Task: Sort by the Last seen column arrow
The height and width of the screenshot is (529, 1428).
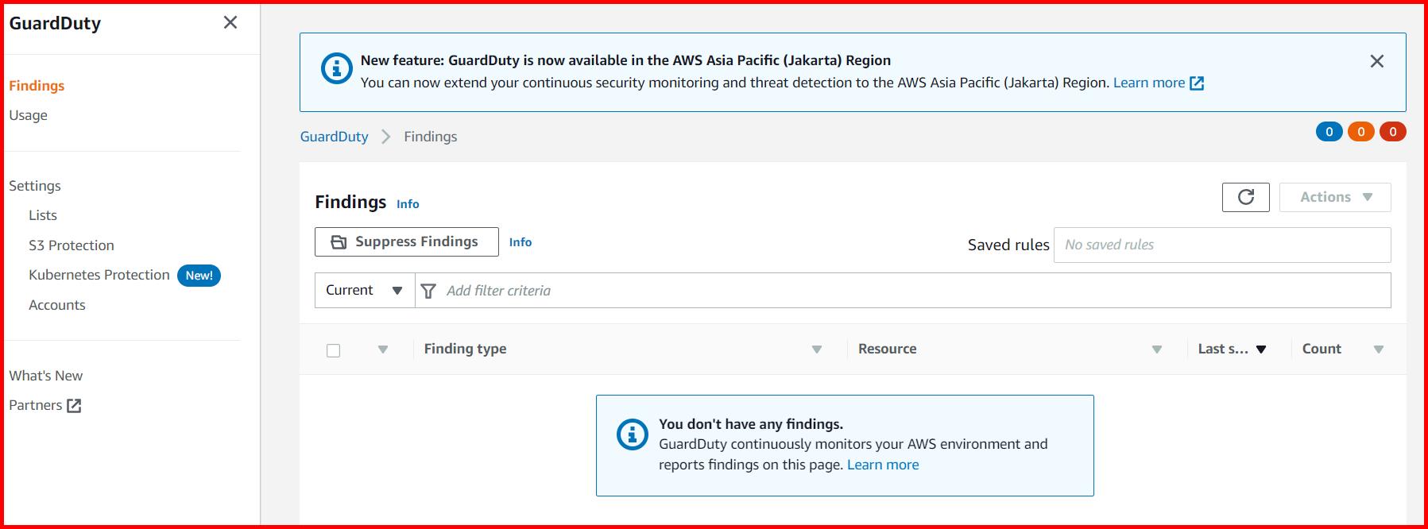Action: coord(1260,349)
